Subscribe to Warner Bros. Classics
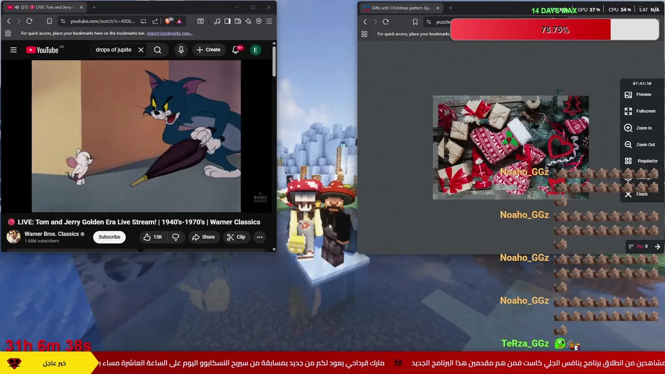 [109, 237]
